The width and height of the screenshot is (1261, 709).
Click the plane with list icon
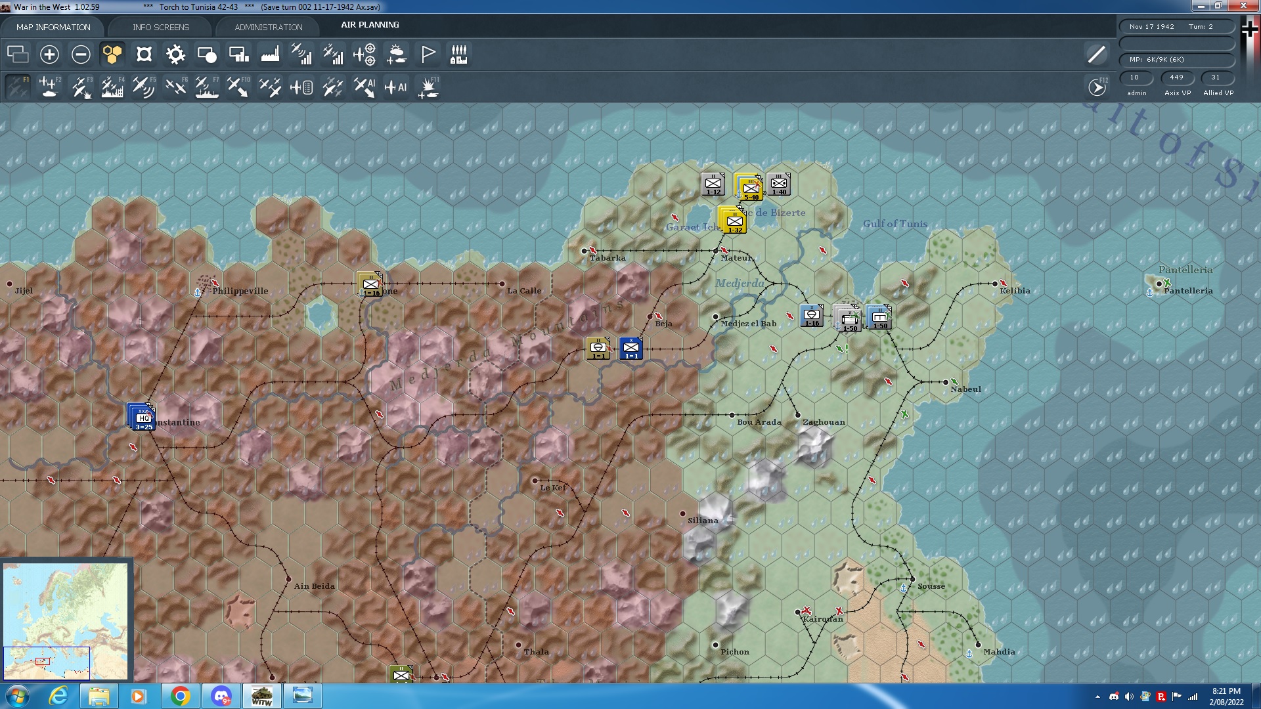click(301, 87)
